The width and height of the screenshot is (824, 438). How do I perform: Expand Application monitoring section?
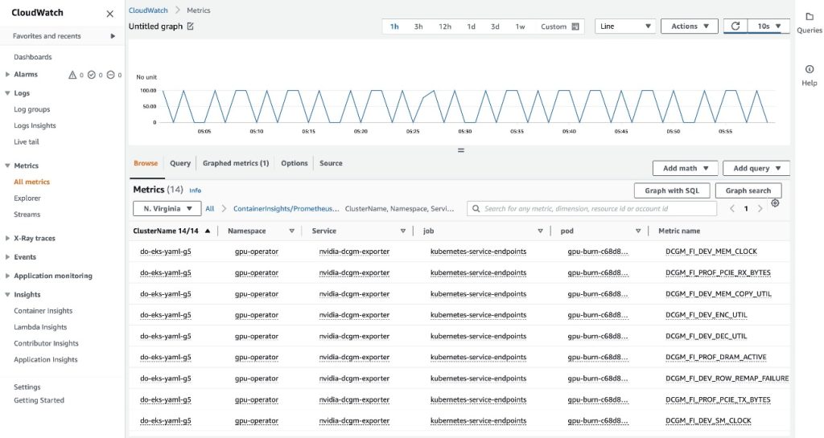7,276
